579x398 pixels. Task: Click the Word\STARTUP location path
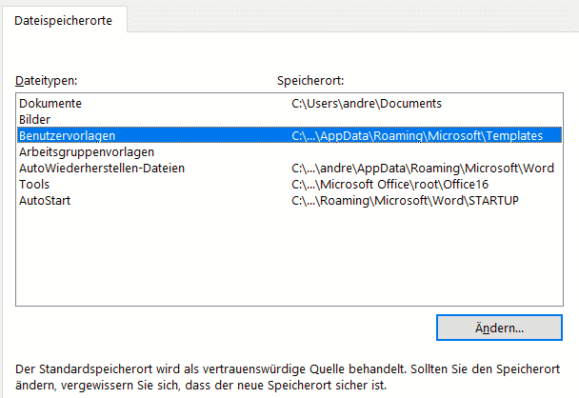[405, 200]
